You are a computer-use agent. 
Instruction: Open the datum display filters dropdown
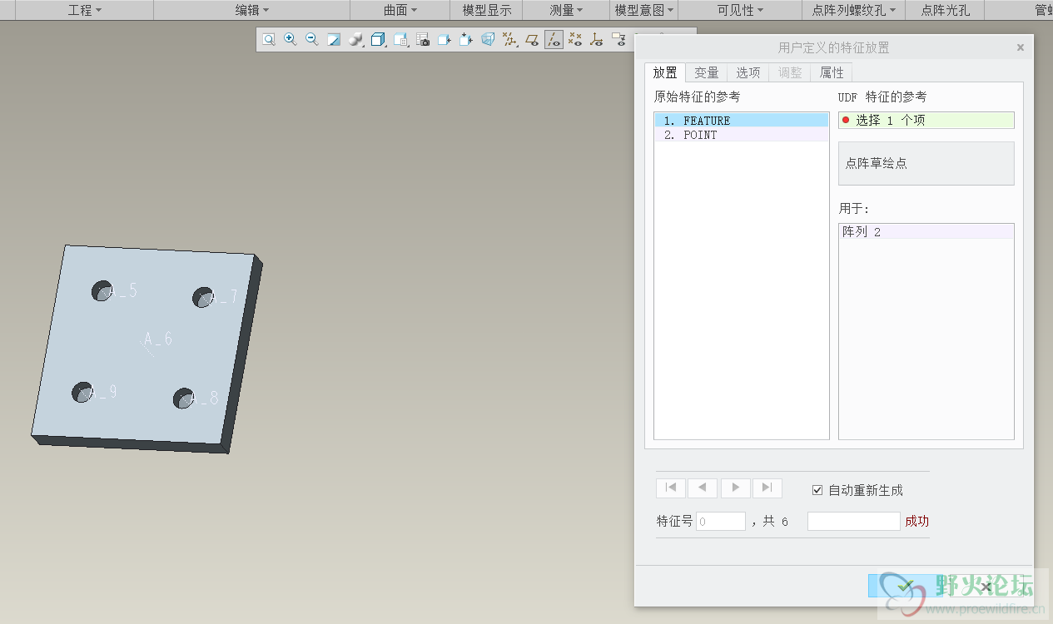point(510,39)
